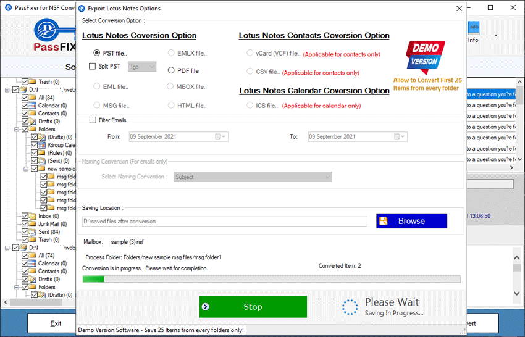Click the Saving Location path field
Image resolution: width=525 pixels, height=337 pixels.
pos(225,221)
